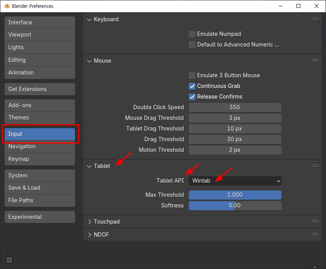Click the Double Click Speed field
This screenshot has width=326, height=269.
tap(235, 107)
